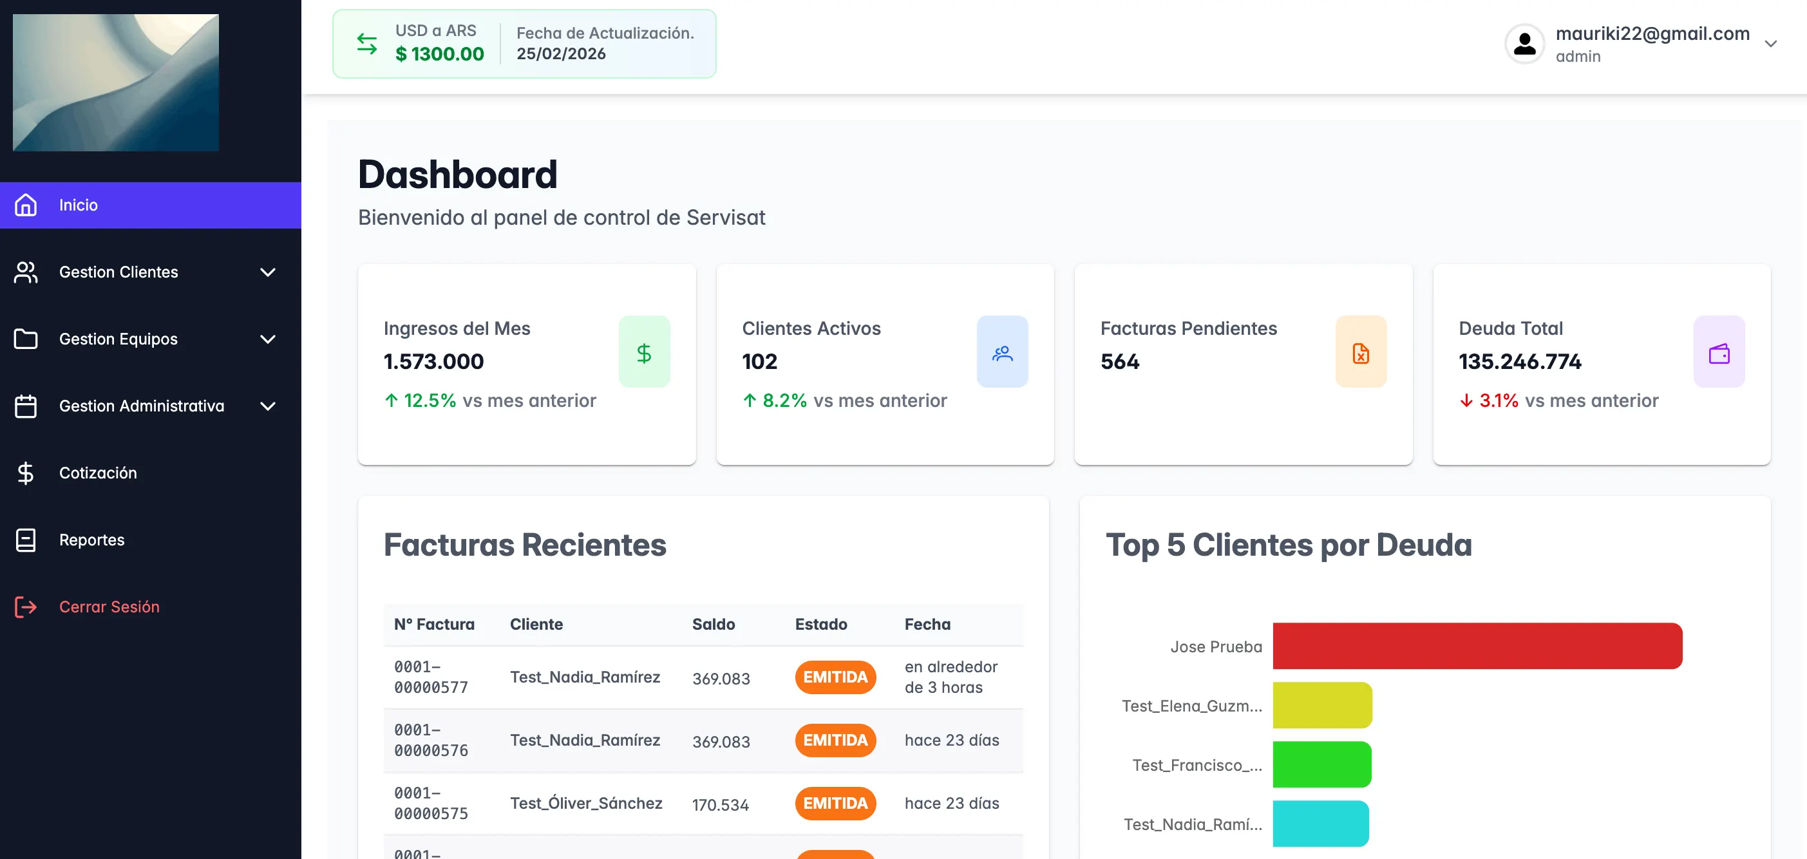
Task: Open the Cotización menu item
Action: 97,473
